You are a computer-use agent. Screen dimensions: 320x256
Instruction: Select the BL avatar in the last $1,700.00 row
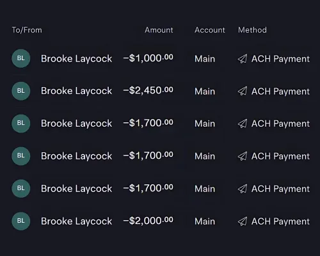[x=21, y=188]
